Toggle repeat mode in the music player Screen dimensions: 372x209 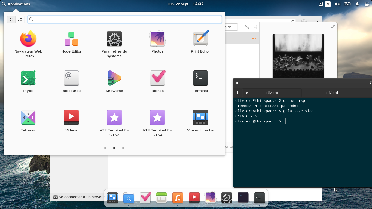(x=247, y=27)
